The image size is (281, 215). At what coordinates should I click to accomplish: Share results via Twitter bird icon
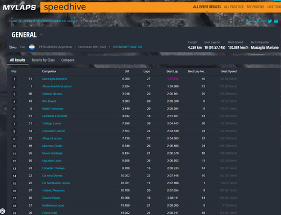point(270,21)
